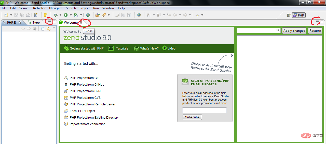Click the Restore button
326x144 pixels.
(315, 30)
